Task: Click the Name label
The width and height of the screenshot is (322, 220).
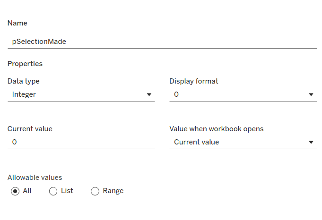Action: pyautogui.click(x=17, y=23)
